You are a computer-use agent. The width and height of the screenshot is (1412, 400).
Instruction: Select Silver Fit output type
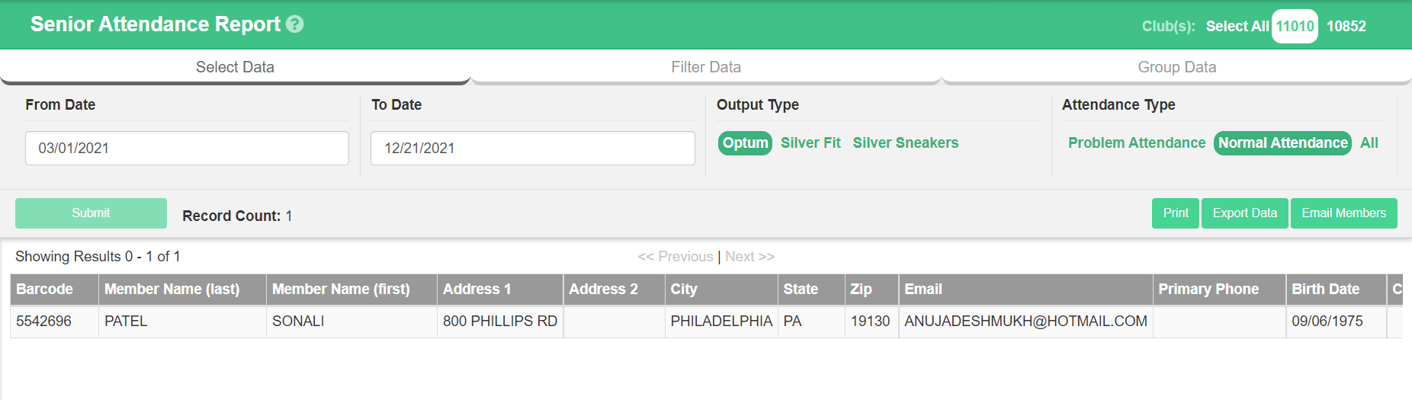click(810, 143)
